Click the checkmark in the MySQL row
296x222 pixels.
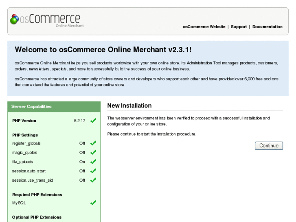click(93, 203)
